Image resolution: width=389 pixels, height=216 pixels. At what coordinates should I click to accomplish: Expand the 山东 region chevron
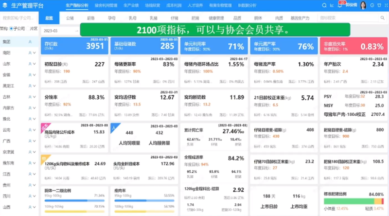click(34, 64)
